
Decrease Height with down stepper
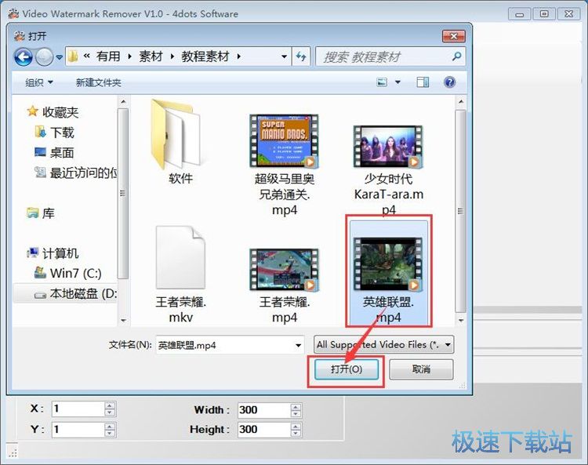[x=296, y=434]
